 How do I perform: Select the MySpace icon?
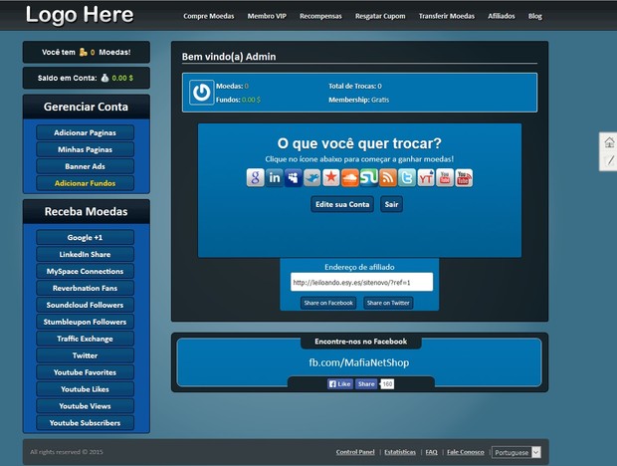294,178
